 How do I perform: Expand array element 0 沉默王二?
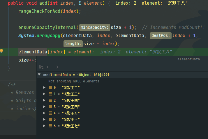click(44, 87)
